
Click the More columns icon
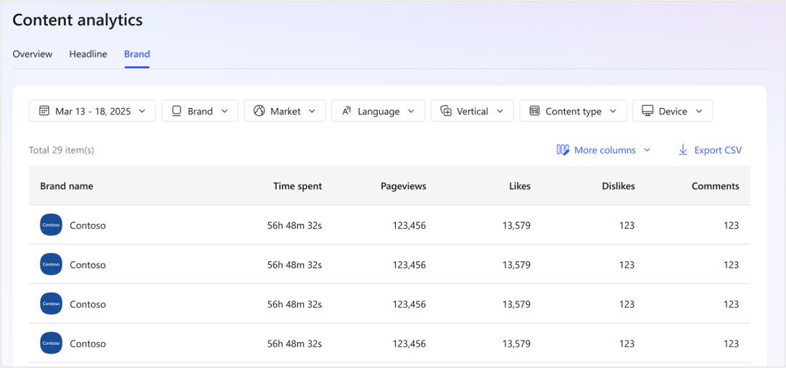click(563, 150)
